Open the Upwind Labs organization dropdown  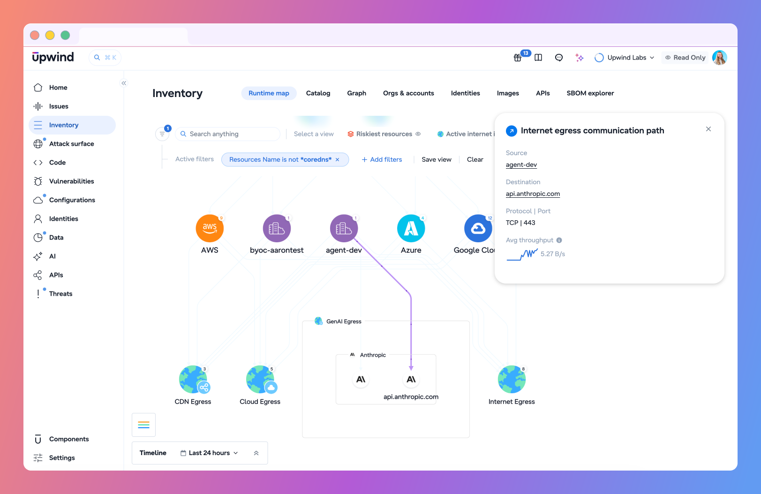coord(624,58)
